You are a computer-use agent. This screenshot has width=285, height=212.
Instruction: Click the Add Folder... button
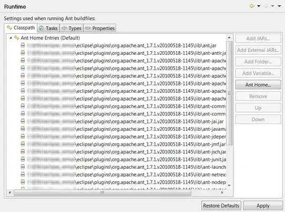pos(258,62)
